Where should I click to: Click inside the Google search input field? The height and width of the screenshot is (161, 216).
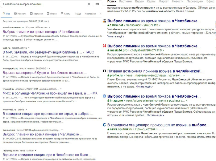(x=43, y=4)
